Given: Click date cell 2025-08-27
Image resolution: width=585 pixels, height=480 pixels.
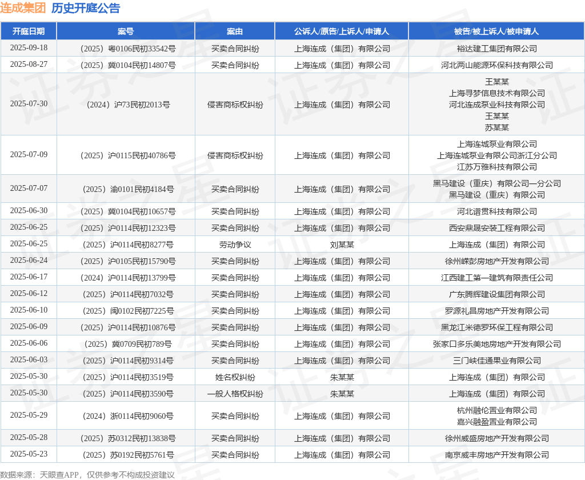Looking at the screenshot, I should (x=29, y=64).
